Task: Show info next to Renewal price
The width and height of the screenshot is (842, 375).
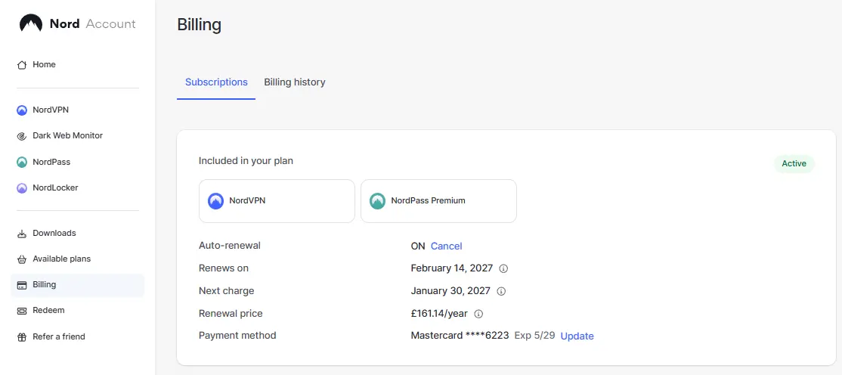Action: pos(479,313)
